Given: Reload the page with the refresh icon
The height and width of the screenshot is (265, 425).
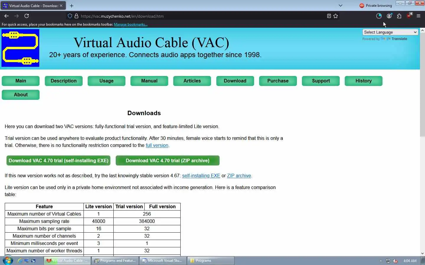Looking at the screenshot, I should 27,16.
